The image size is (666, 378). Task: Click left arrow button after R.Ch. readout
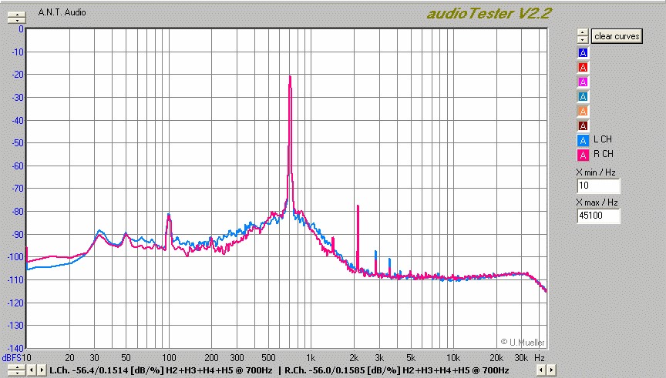click(540, 370)
